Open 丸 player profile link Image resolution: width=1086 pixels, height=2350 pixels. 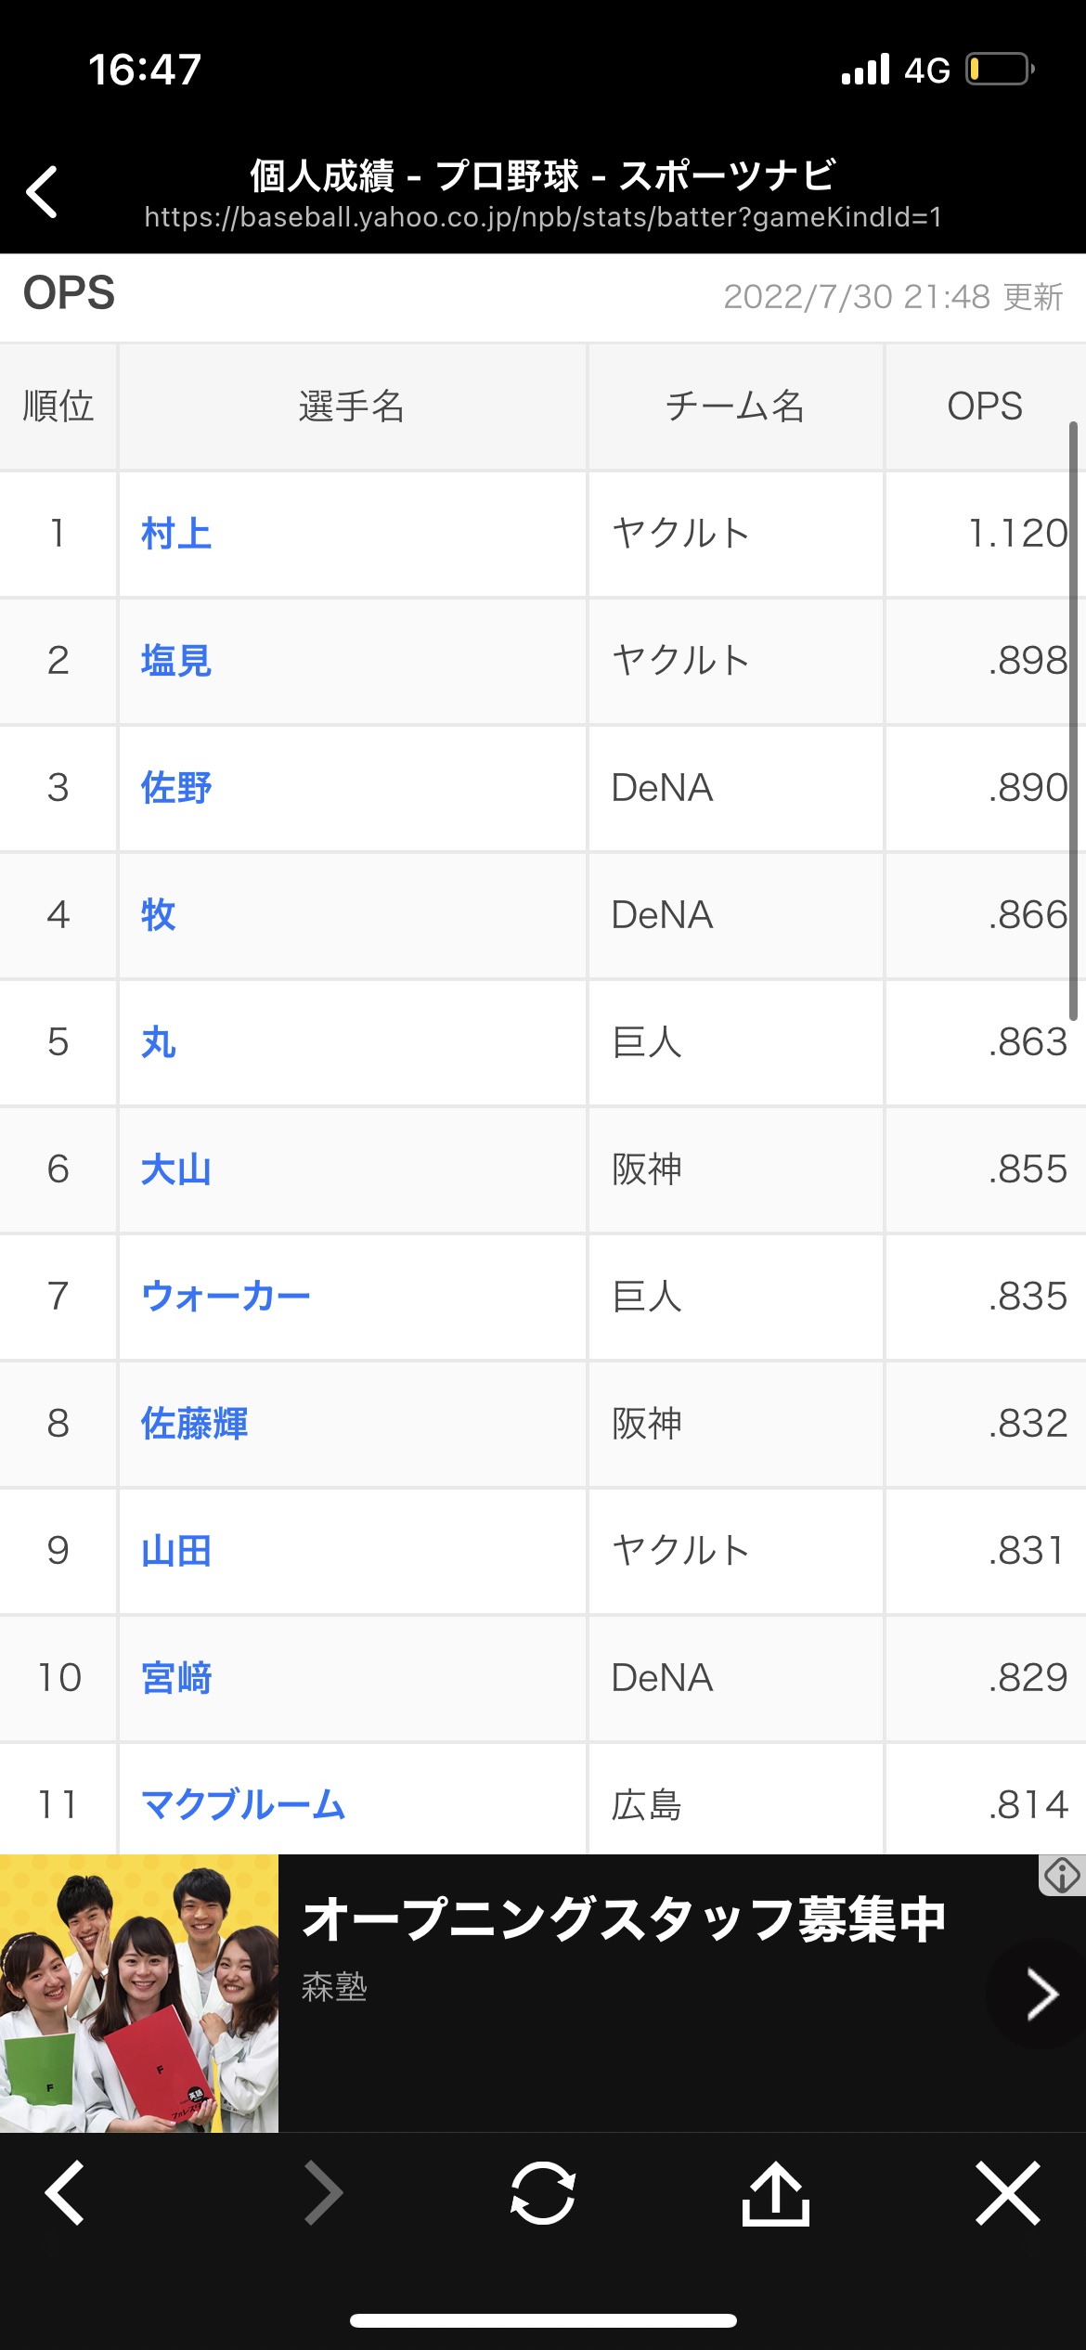[159, 1042]
